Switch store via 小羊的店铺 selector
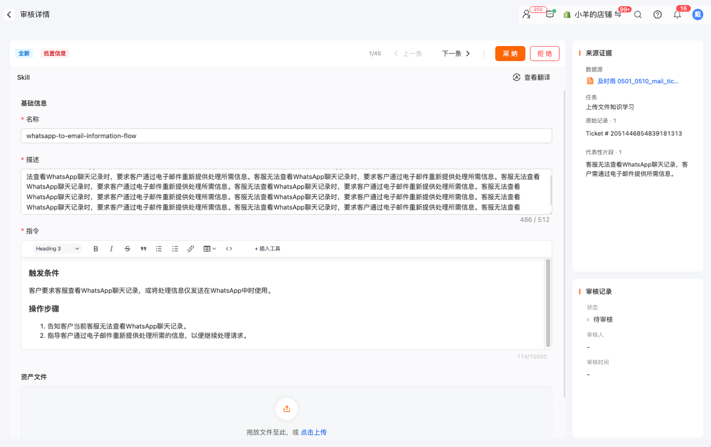711x447 pixels. [x=593, y=14]
